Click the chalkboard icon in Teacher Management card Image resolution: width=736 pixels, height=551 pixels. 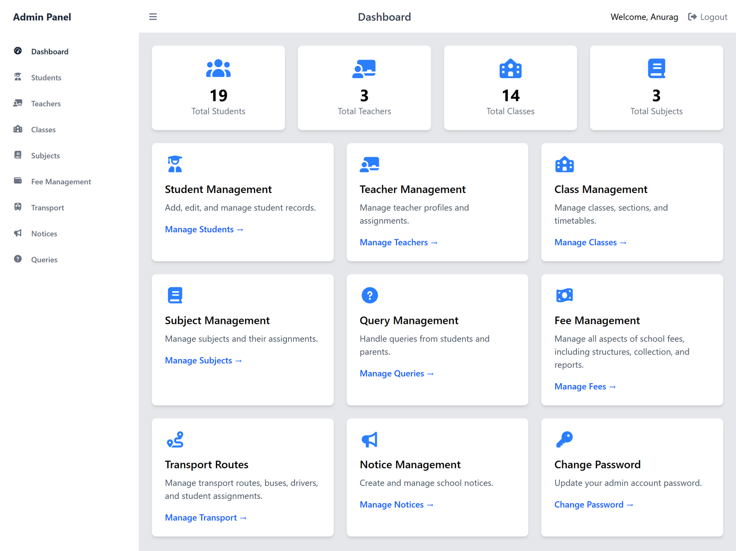coord(369,164)
